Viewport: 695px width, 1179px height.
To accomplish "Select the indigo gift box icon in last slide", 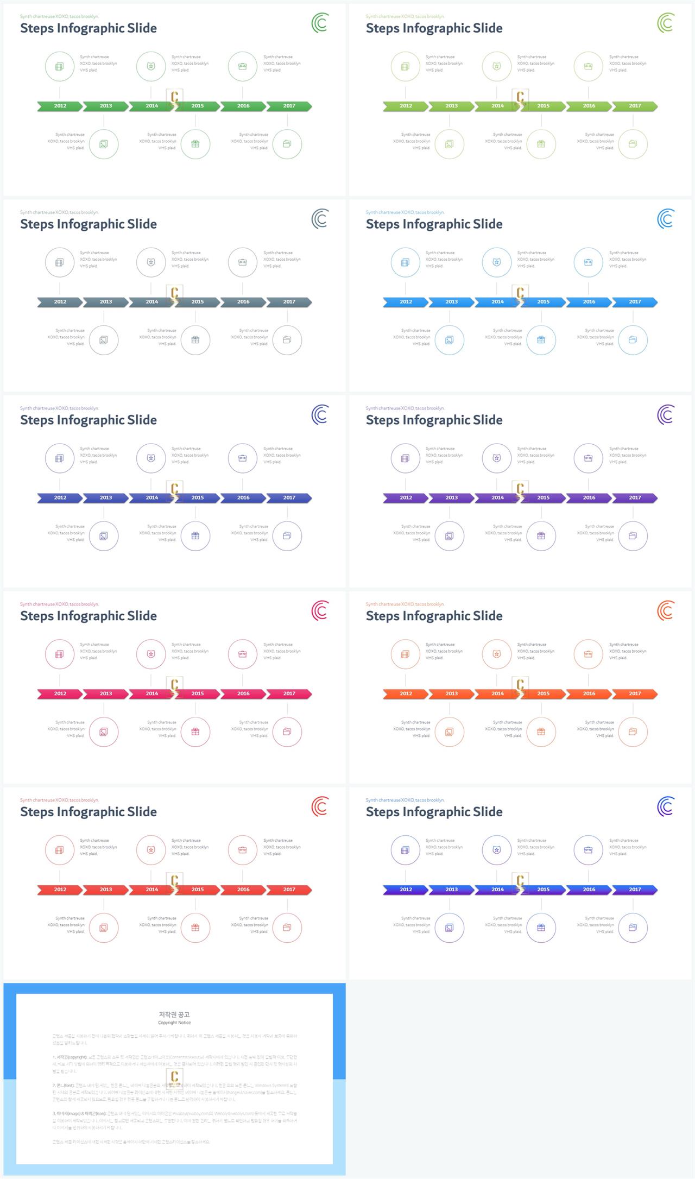I will coord(541,928).
